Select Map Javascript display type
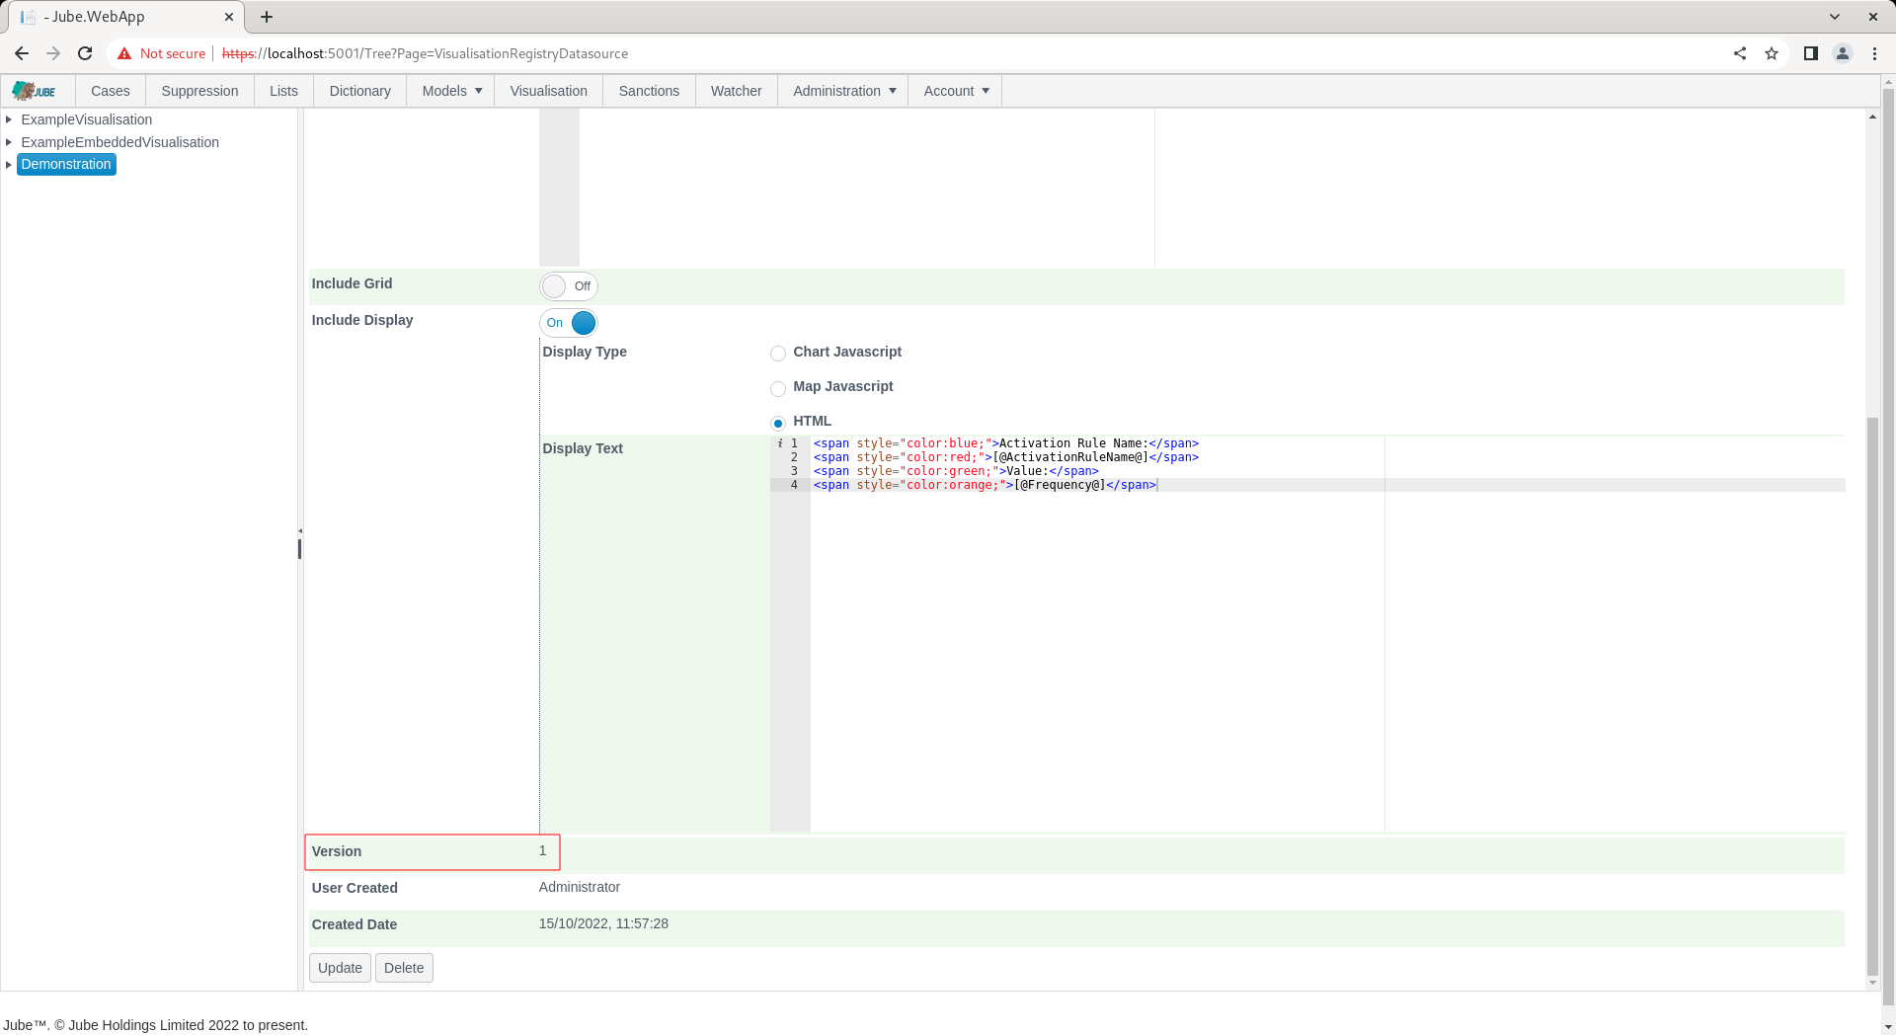 tap(778, 388)
